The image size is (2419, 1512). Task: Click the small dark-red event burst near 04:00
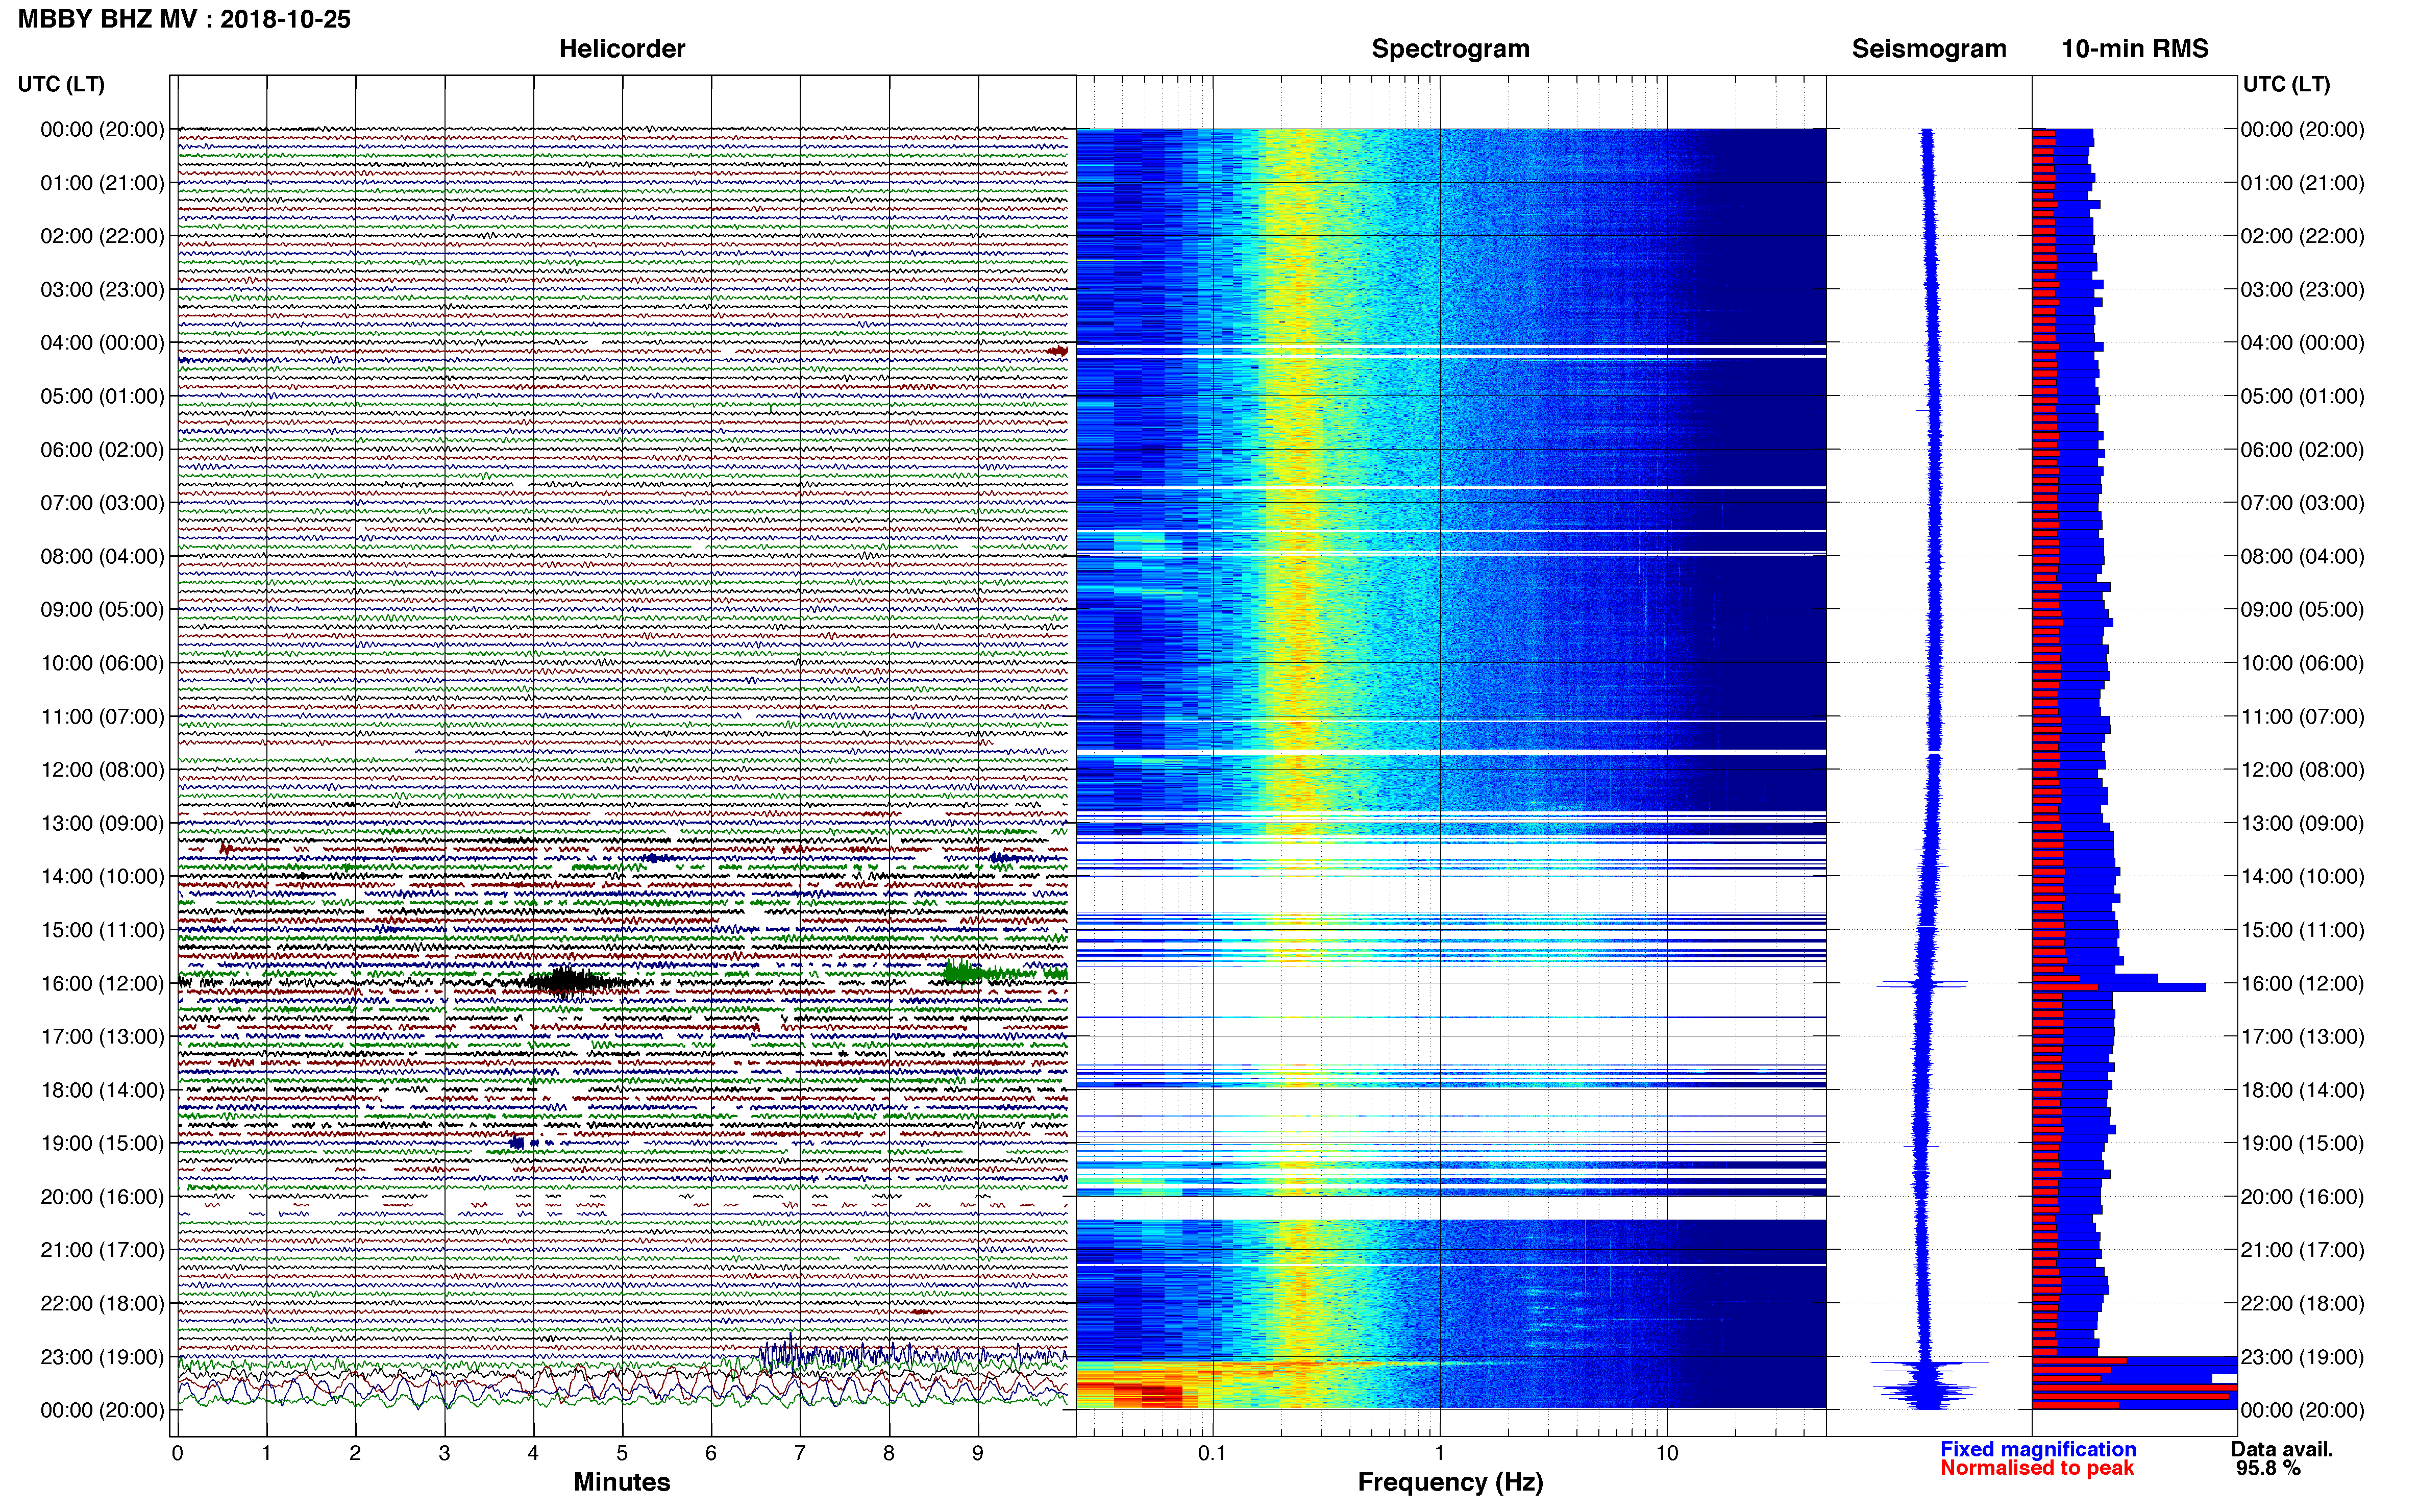coord(1057,351)
